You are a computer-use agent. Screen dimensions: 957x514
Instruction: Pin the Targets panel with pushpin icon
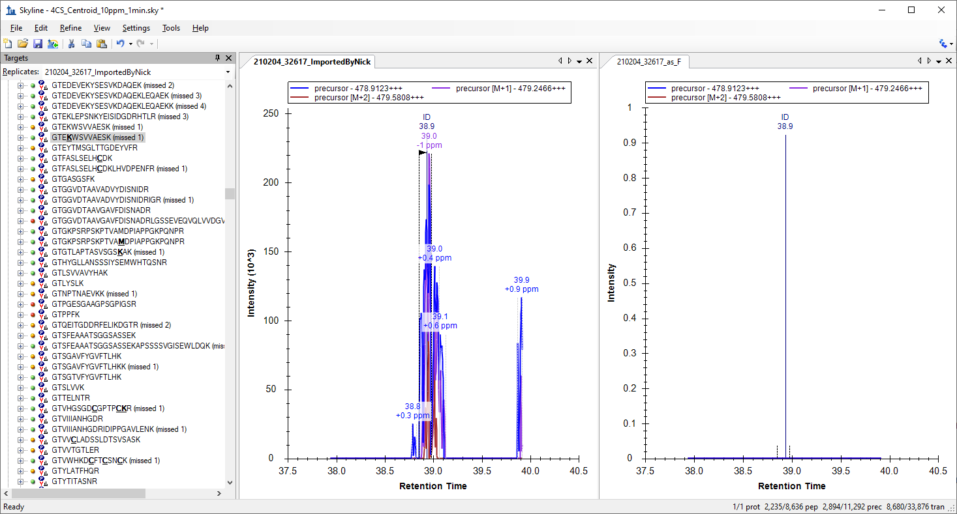tap(218, 59)
